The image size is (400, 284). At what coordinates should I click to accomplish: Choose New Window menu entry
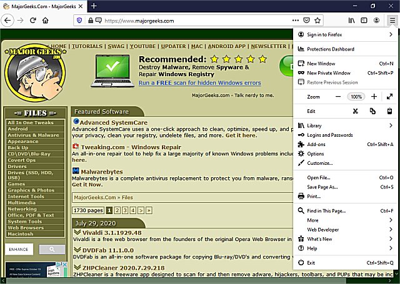pos(346,64)
